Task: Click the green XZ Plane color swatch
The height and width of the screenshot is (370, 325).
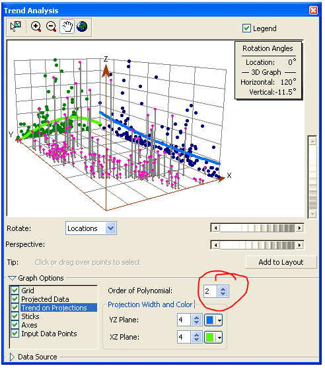Action: (210, 338)
